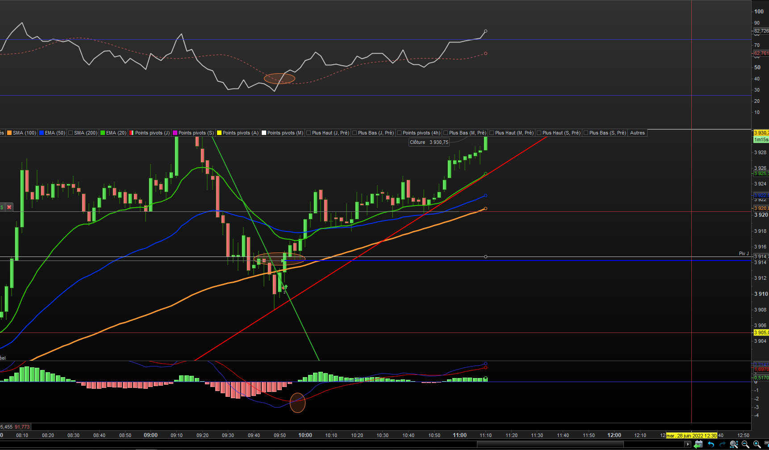Zoom out with the minus magnifier icon
Image resolution: width=769 pixels, height=450 pixels.
tap(745, 444)
